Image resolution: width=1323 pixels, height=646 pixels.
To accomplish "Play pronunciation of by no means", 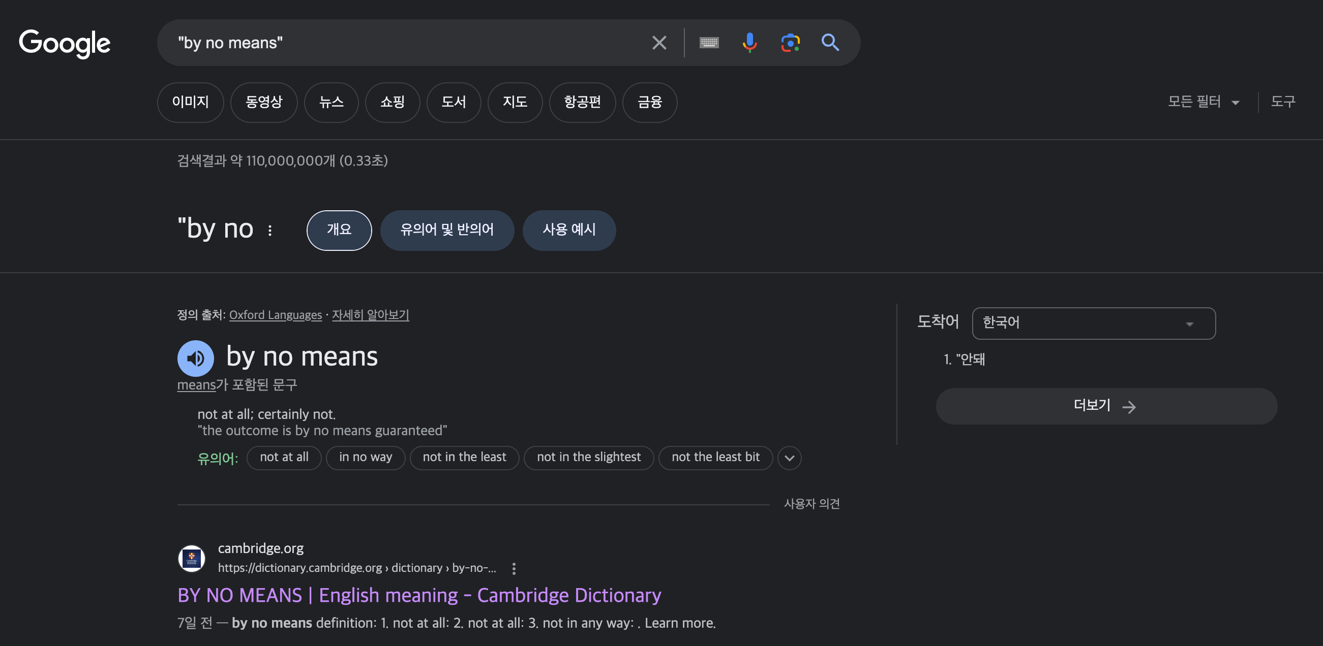I will pos(195,358).
